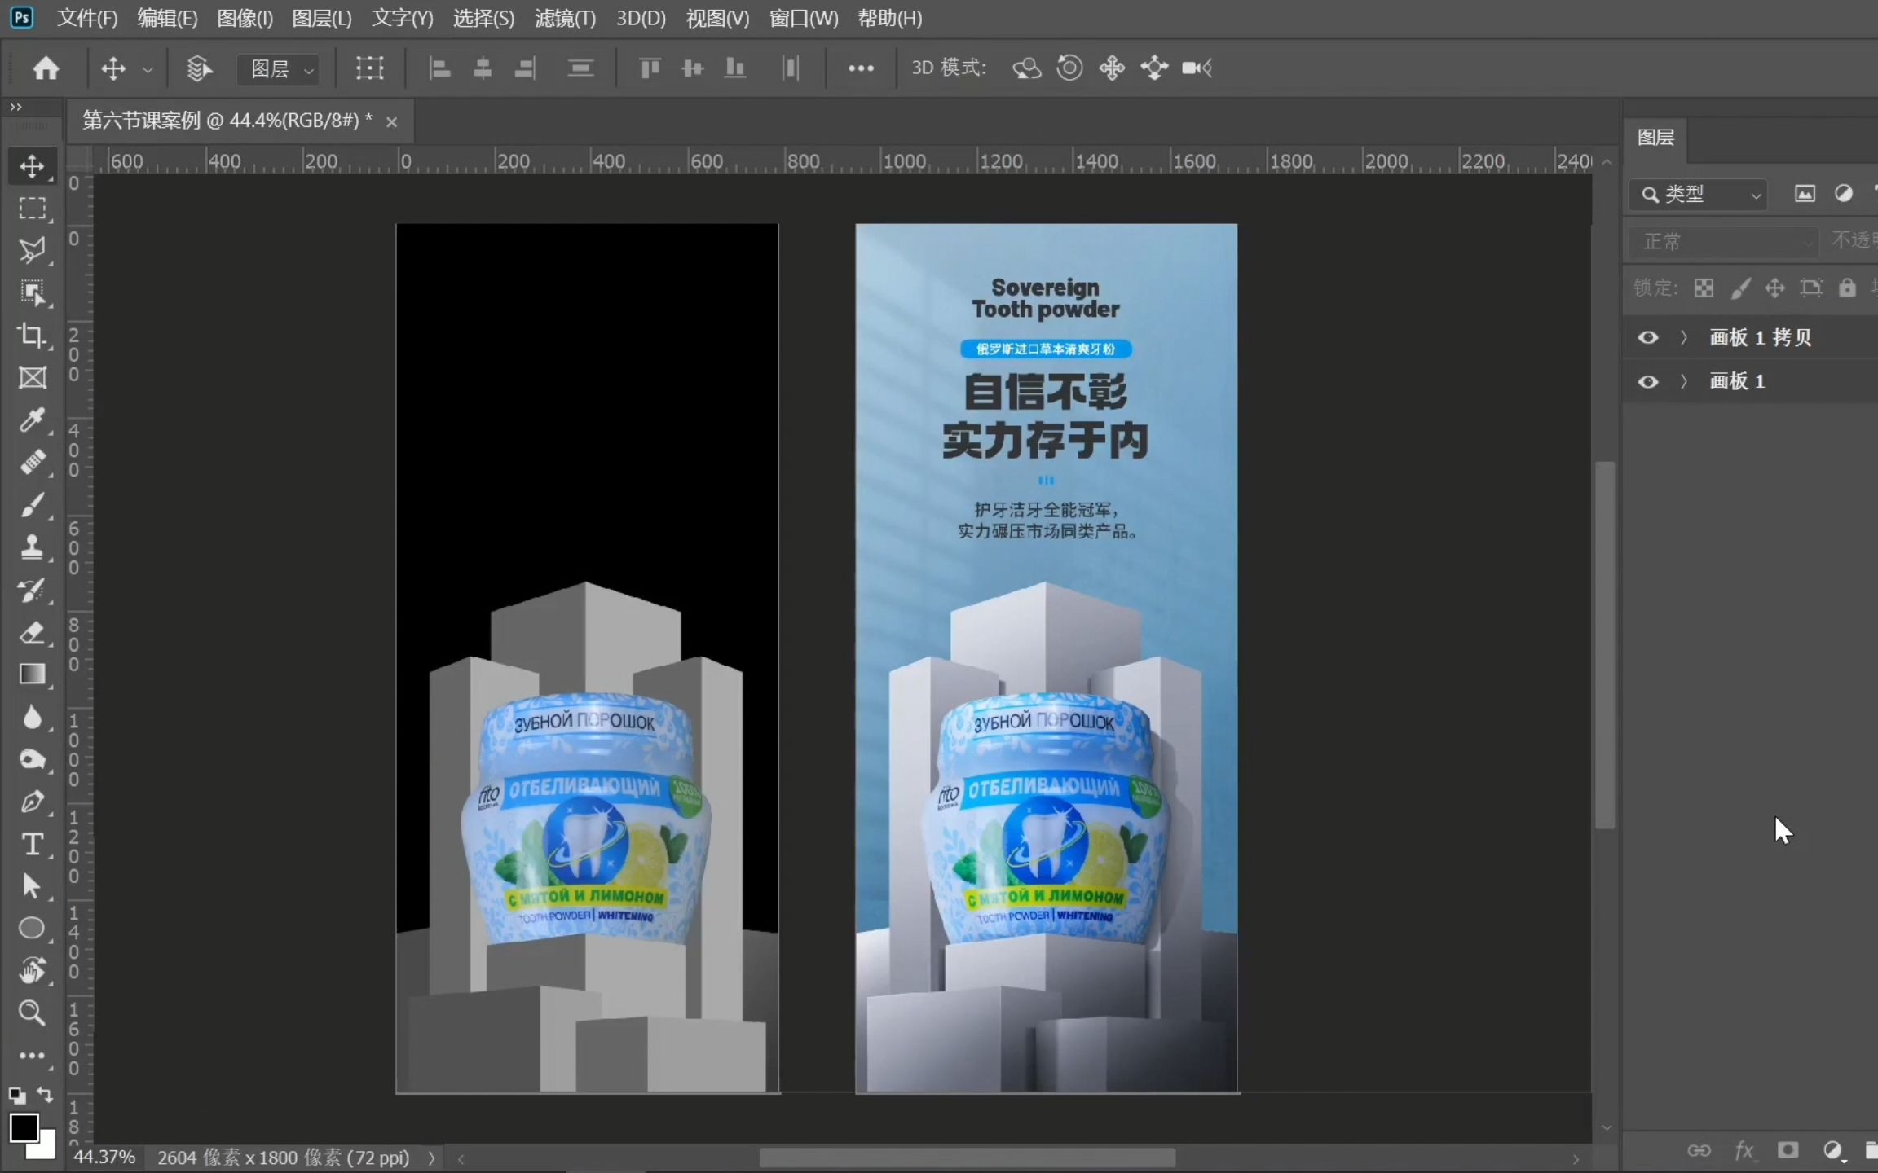Switch to 第六节课案例 document tab
Screen dimensions: 1878x1173
tap(227, 121)
